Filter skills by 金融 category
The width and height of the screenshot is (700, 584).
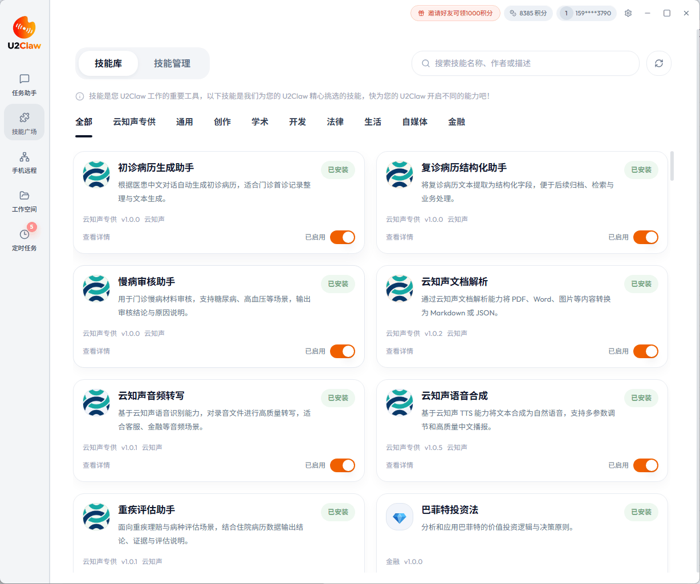click(x=456, y=121)
